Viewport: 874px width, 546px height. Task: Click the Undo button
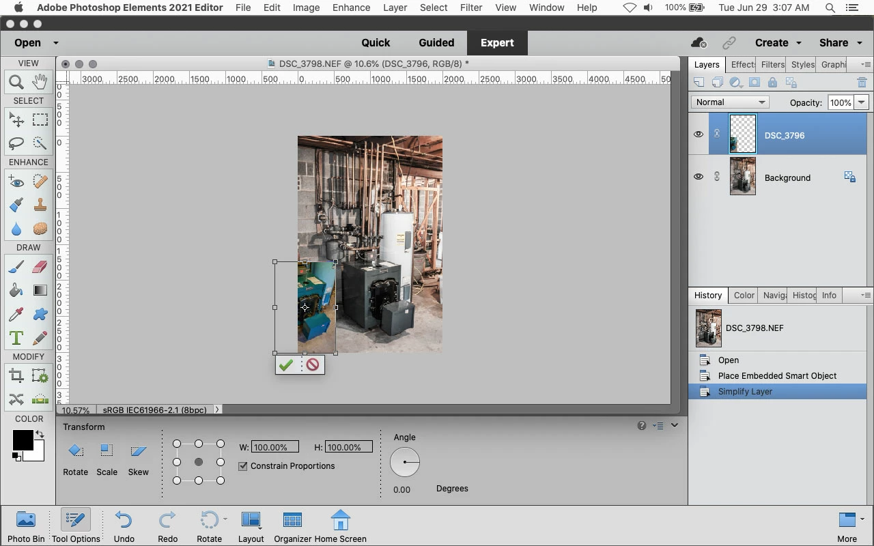pyautogui.click(x=124, y=526)
